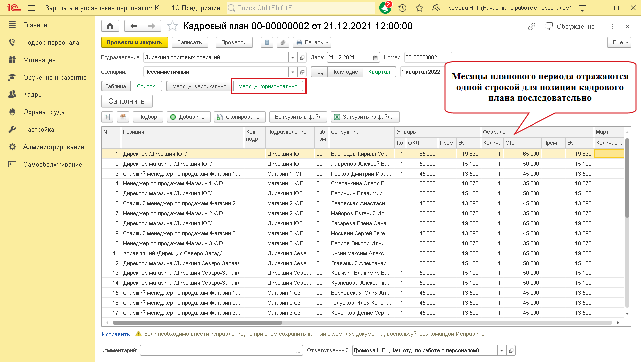Open the history clock icon
This screenshot has height=362, width=641.
coord(402,8)
